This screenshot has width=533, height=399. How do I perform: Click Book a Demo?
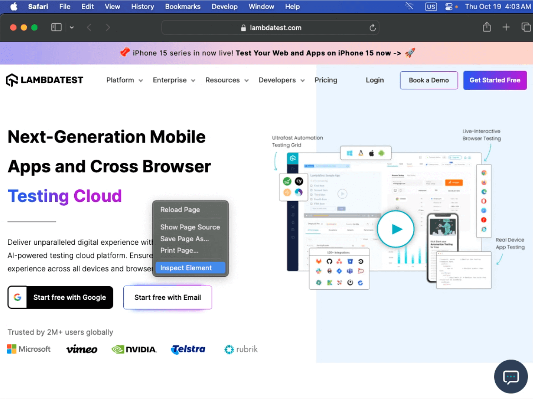(429, 80)
